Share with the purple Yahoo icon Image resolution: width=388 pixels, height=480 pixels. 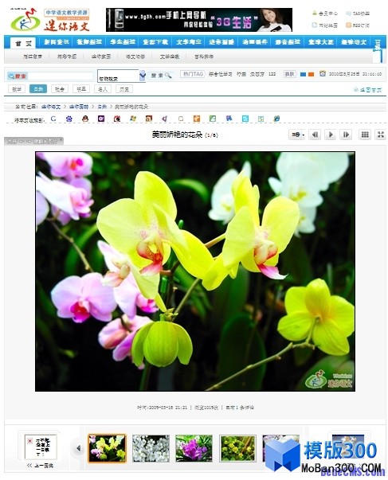coord(101,119)
